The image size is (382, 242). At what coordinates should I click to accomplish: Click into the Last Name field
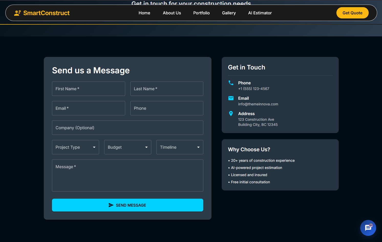coord(166,89)
